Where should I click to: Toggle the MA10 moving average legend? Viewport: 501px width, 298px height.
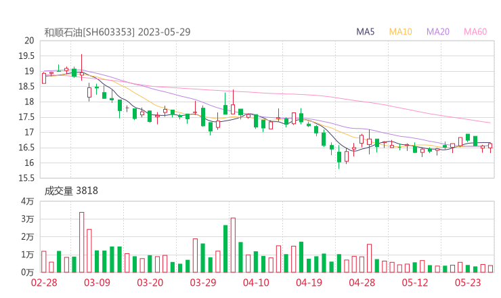(x=400, y=32)
